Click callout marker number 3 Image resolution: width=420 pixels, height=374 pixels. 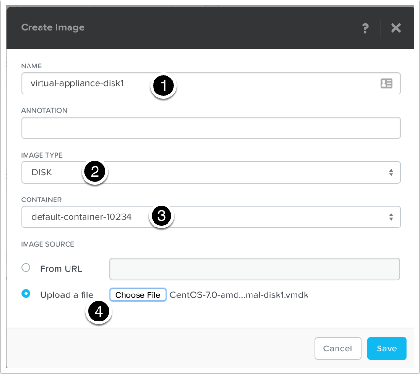[161, 216]
